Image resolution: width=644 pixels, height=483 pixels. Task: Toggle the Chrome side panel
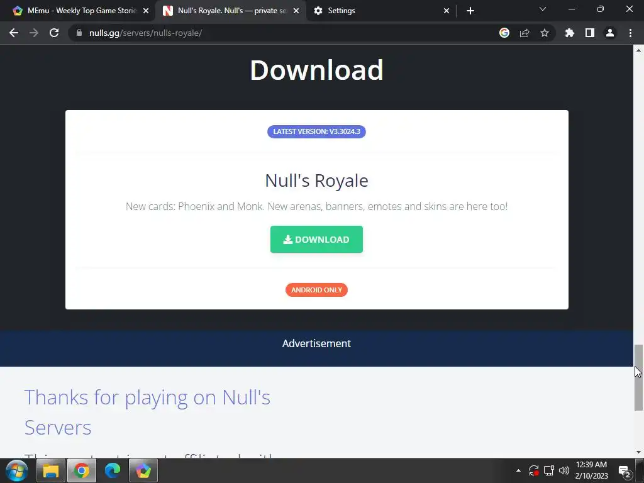(590, 33)
